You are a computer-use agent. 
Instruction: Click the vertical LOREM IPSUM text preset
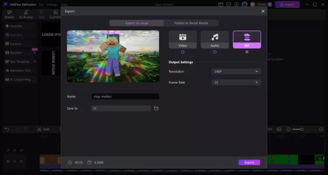51,63
